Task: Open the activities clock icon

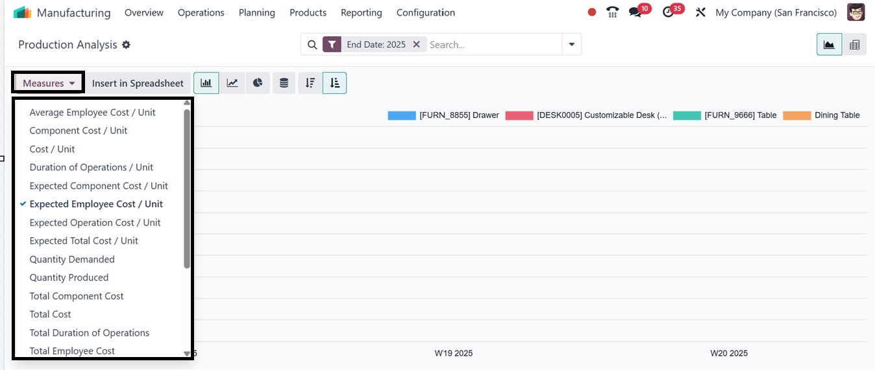Action: 668,12
